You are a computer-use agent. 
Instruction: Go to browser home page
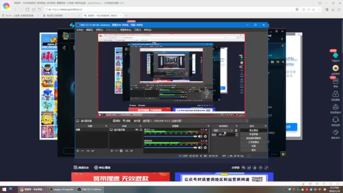(x=33, y=9)
